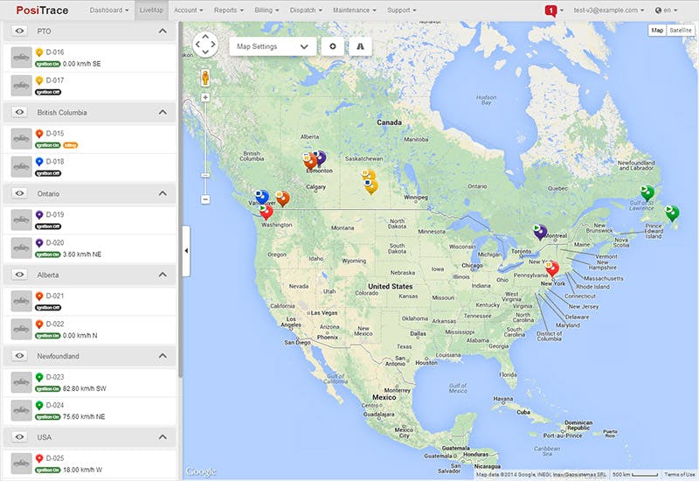The image size is (699, 481).
Task: Select the Street View pegman icon
Action: point(205,78)
